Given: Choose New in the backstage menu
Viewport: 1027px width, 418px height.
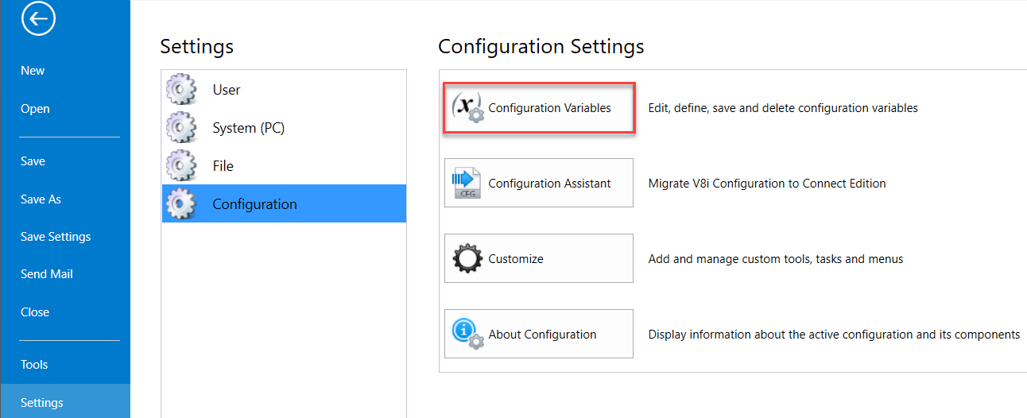Looking at the screenshot, I should coord(33,71).
